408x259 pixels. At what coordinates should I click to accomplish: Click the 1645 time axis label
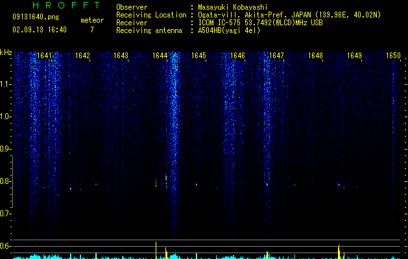198,56
